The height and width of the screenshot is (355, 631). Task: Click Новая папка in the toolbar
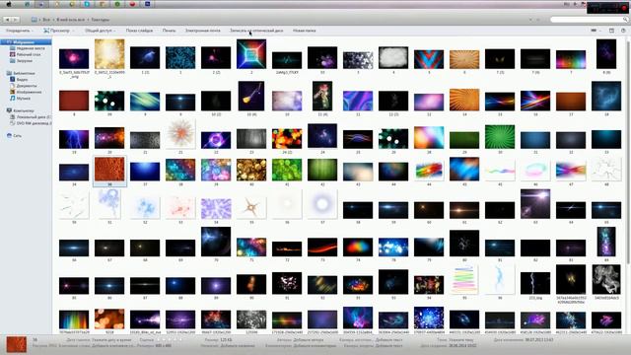tap(305, 31)
